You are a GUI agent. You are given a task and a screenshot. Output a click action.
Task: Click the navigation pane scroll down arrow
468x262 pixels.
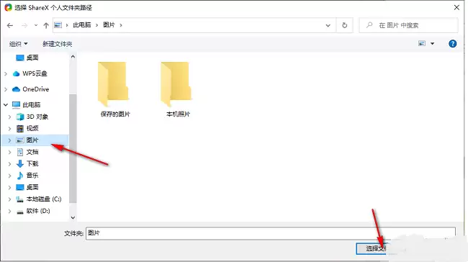[73, 217]
